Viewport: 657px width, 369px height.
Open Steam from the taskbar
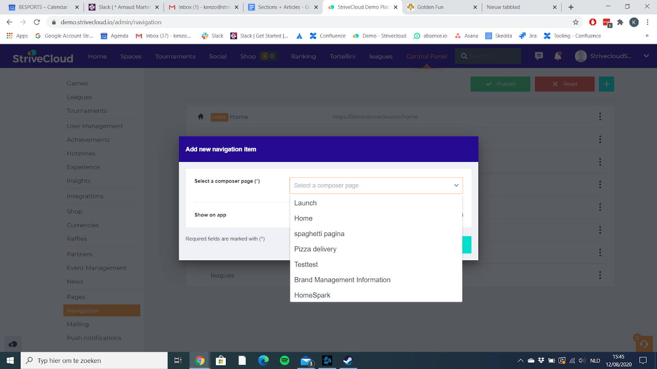pyautogui.click(x=348, y=360)
